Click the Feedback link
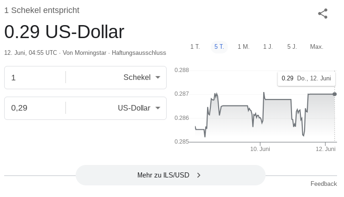The width and height of the screenshot is (344, 197). (x=324, y=184)
